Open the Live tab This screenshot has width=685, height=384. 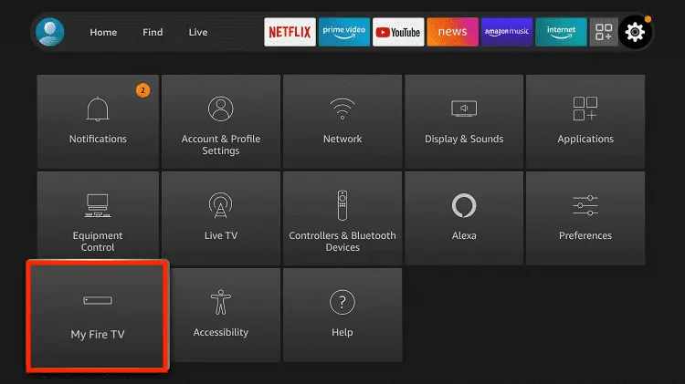[198, 32]
